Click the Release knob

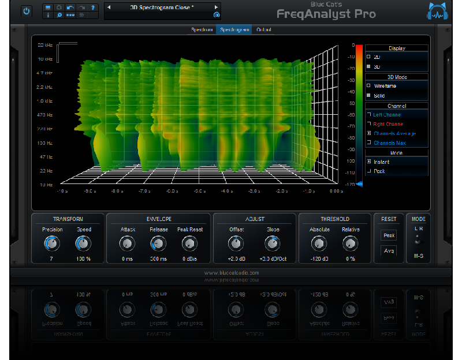click(x=158, y=243)
